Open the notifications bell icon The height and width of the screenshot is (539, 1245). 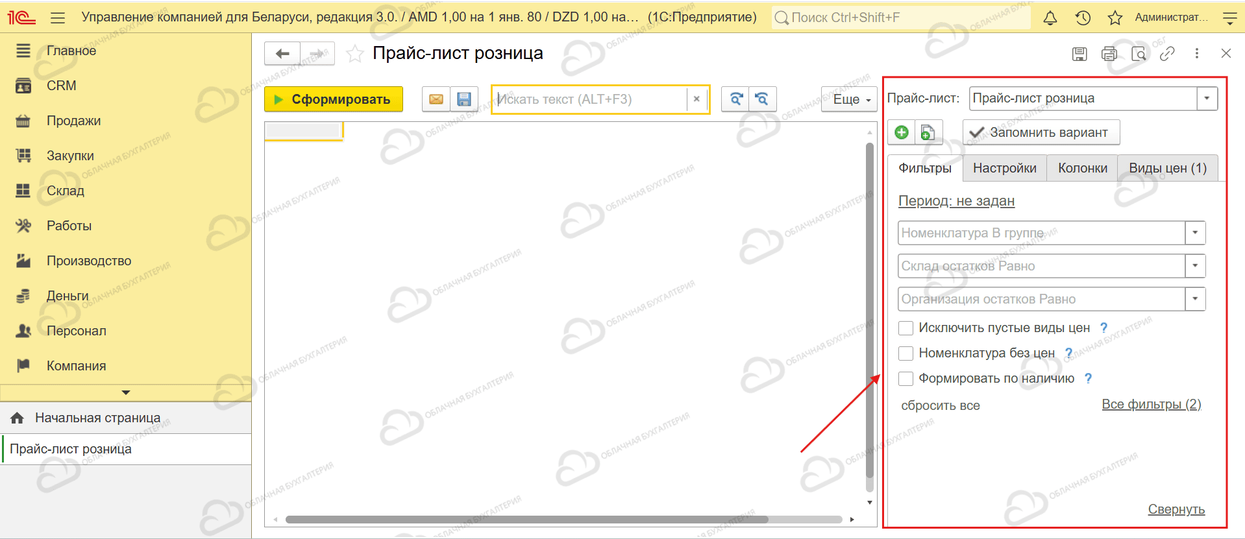pyautogui.click(x=1050, y=18)
